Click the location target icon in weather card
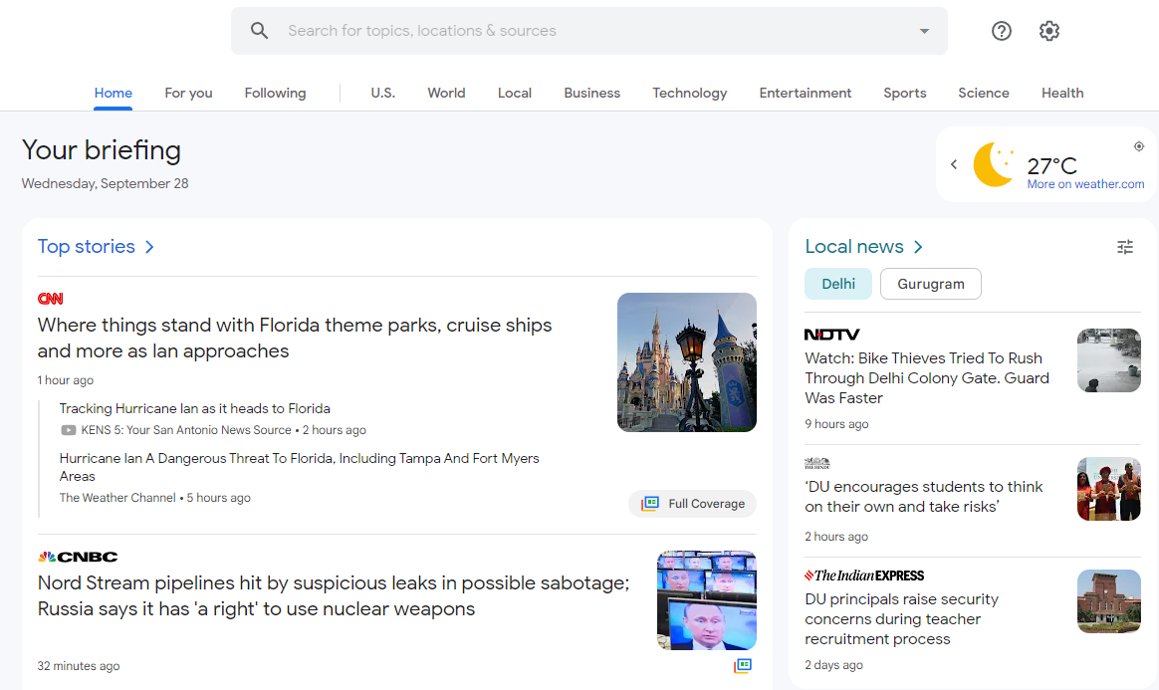The image size is (1159, 690). click(x=1139, y=146)
